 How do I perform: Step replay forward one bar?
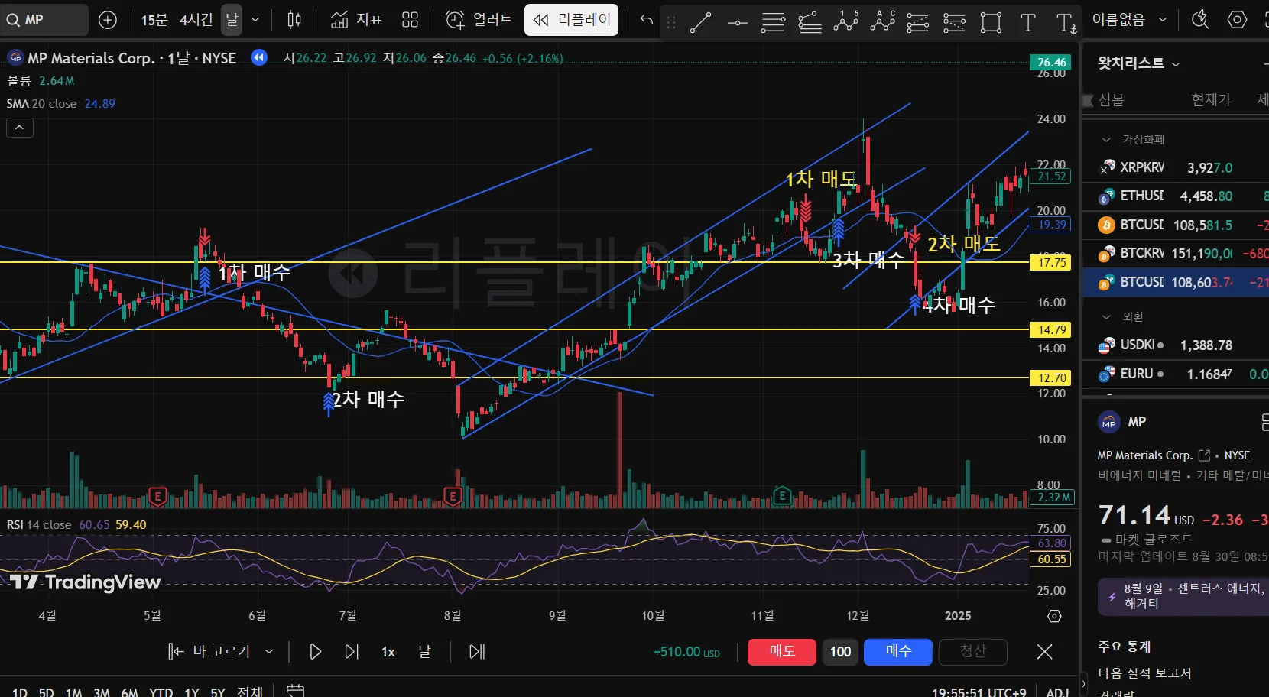pyautogui.click(x=352, y=652)
